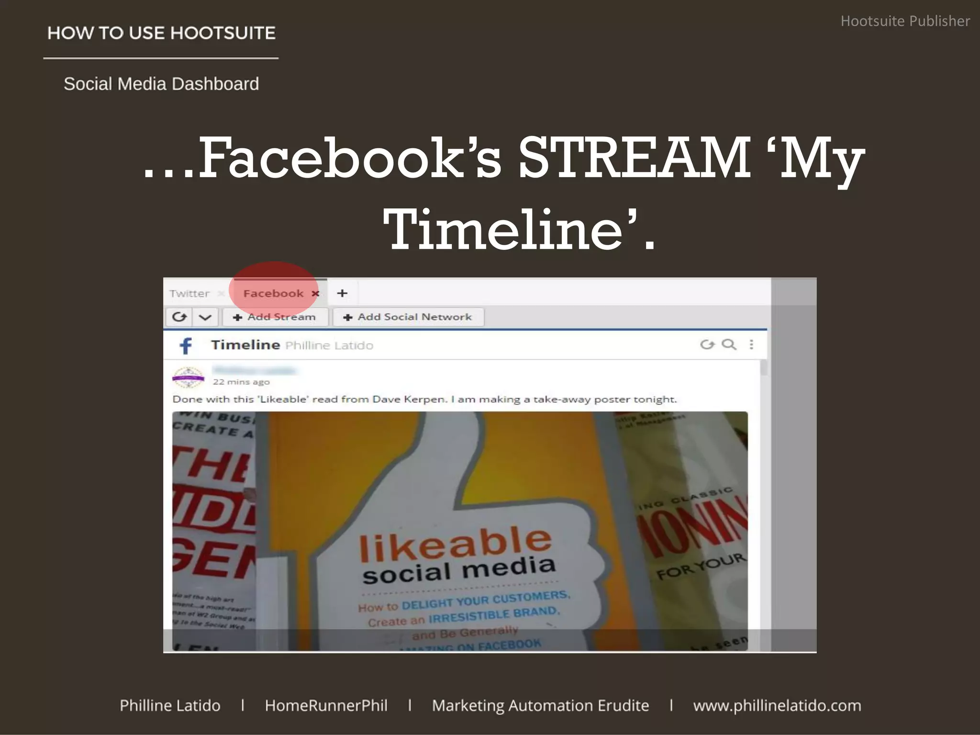
Task: Click the Timeline stream title
Action: [x=245, y=345]
